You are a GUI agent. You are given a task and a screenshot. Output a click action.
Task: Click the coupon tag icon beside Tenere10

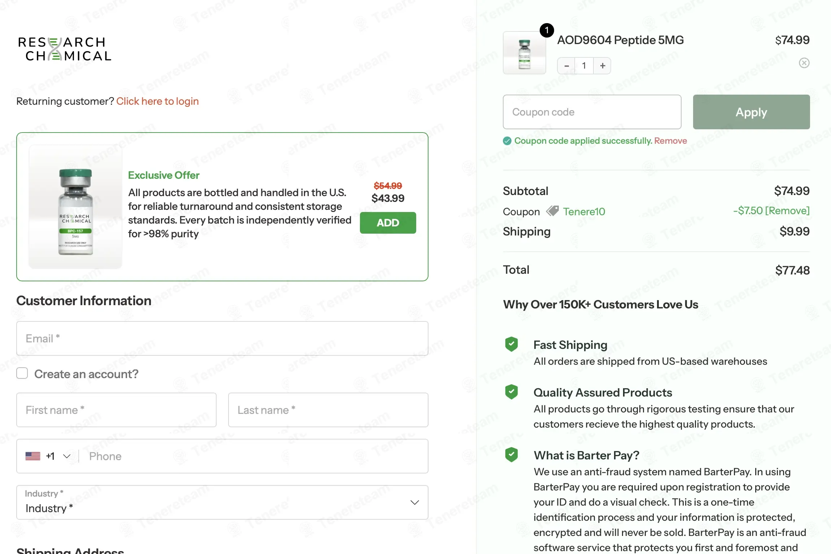(x=552, y=211)
